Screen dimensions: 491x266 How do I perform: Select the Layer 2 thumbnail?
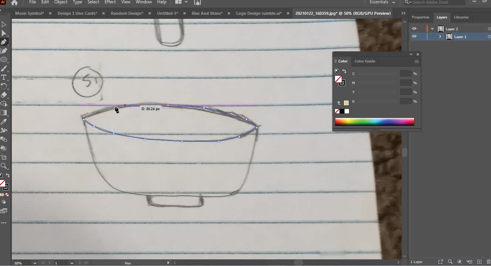[441, 29]
